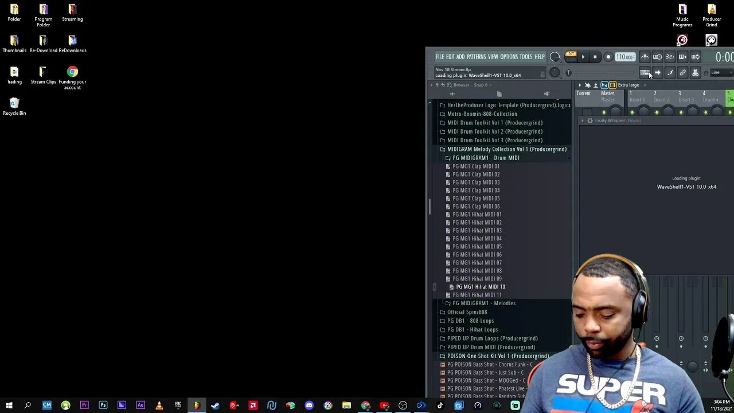This screenshot has width=734, height=413.
Task: Click the tempo 110.000 field
Action: (624, 57)
